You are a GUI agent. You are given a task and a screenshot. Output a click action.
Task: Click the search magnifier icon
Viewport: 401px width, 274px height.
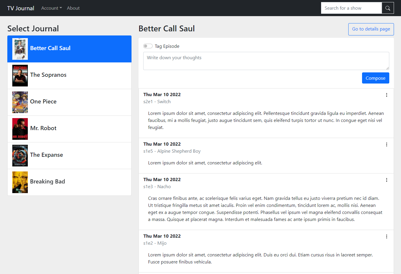tap(388, 8)
